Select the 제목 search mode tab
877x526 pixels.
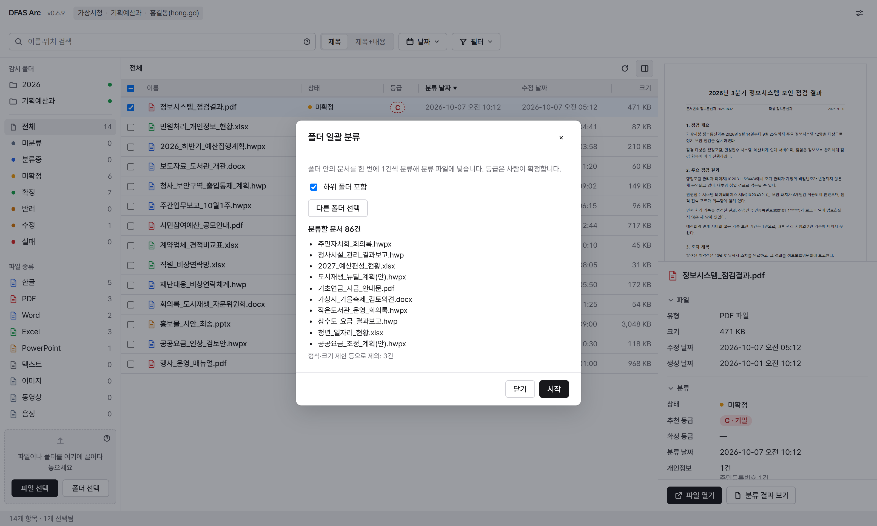pyautogui.click(x=334, y=42)
